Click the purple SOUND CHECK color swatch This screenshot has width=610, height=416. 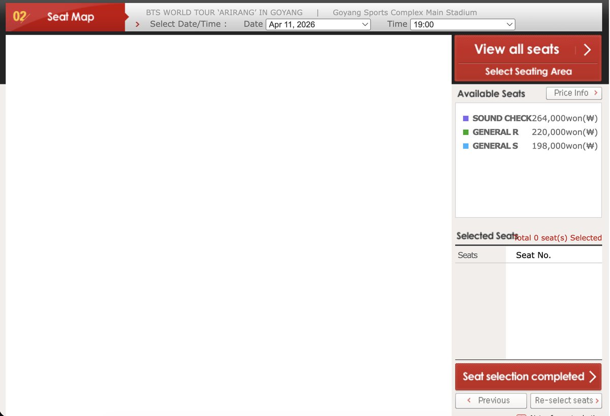pos(466,118)
